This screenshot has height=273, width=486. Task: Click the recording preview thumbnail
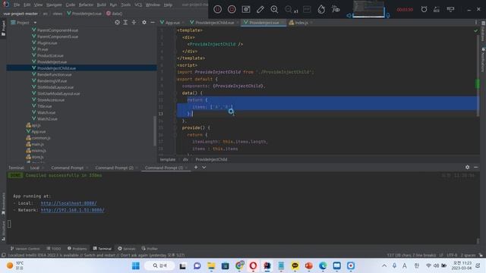point(368,8)
